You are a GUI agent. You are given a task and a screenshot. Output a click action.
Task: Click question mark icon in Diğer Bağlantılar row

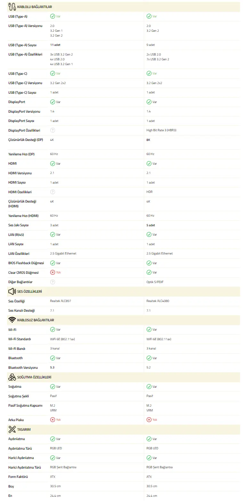click(53, 282)
